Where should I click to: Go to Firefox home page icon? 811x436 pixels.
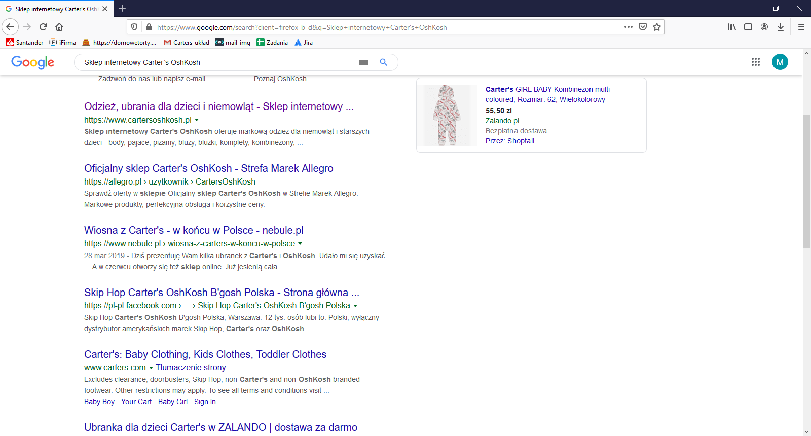[59, 27]
